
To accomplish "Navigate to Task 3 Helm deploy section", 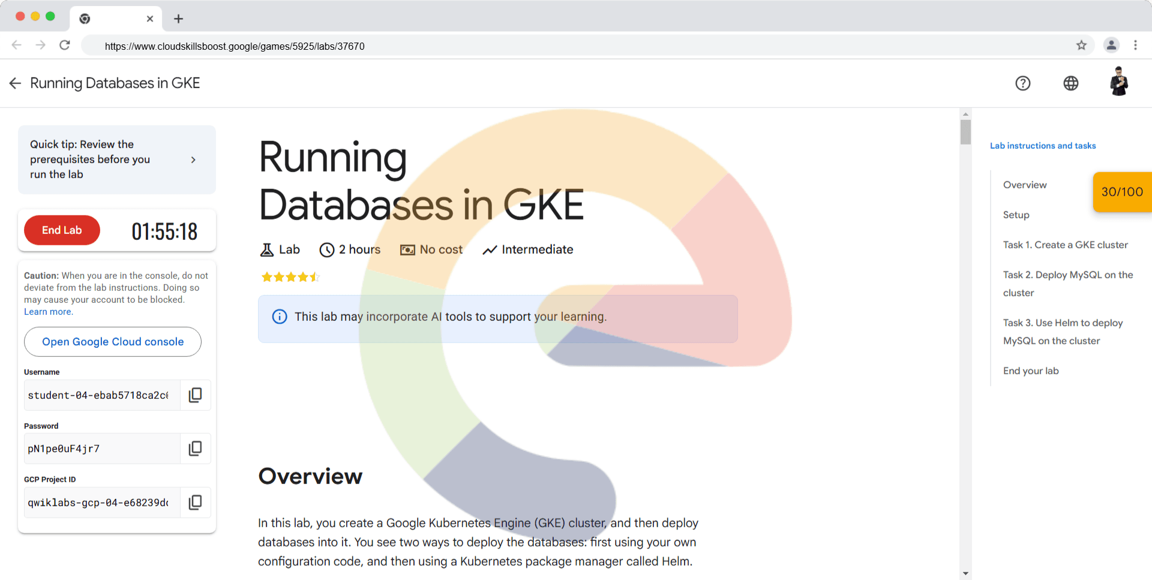I will coord(1062,332).
